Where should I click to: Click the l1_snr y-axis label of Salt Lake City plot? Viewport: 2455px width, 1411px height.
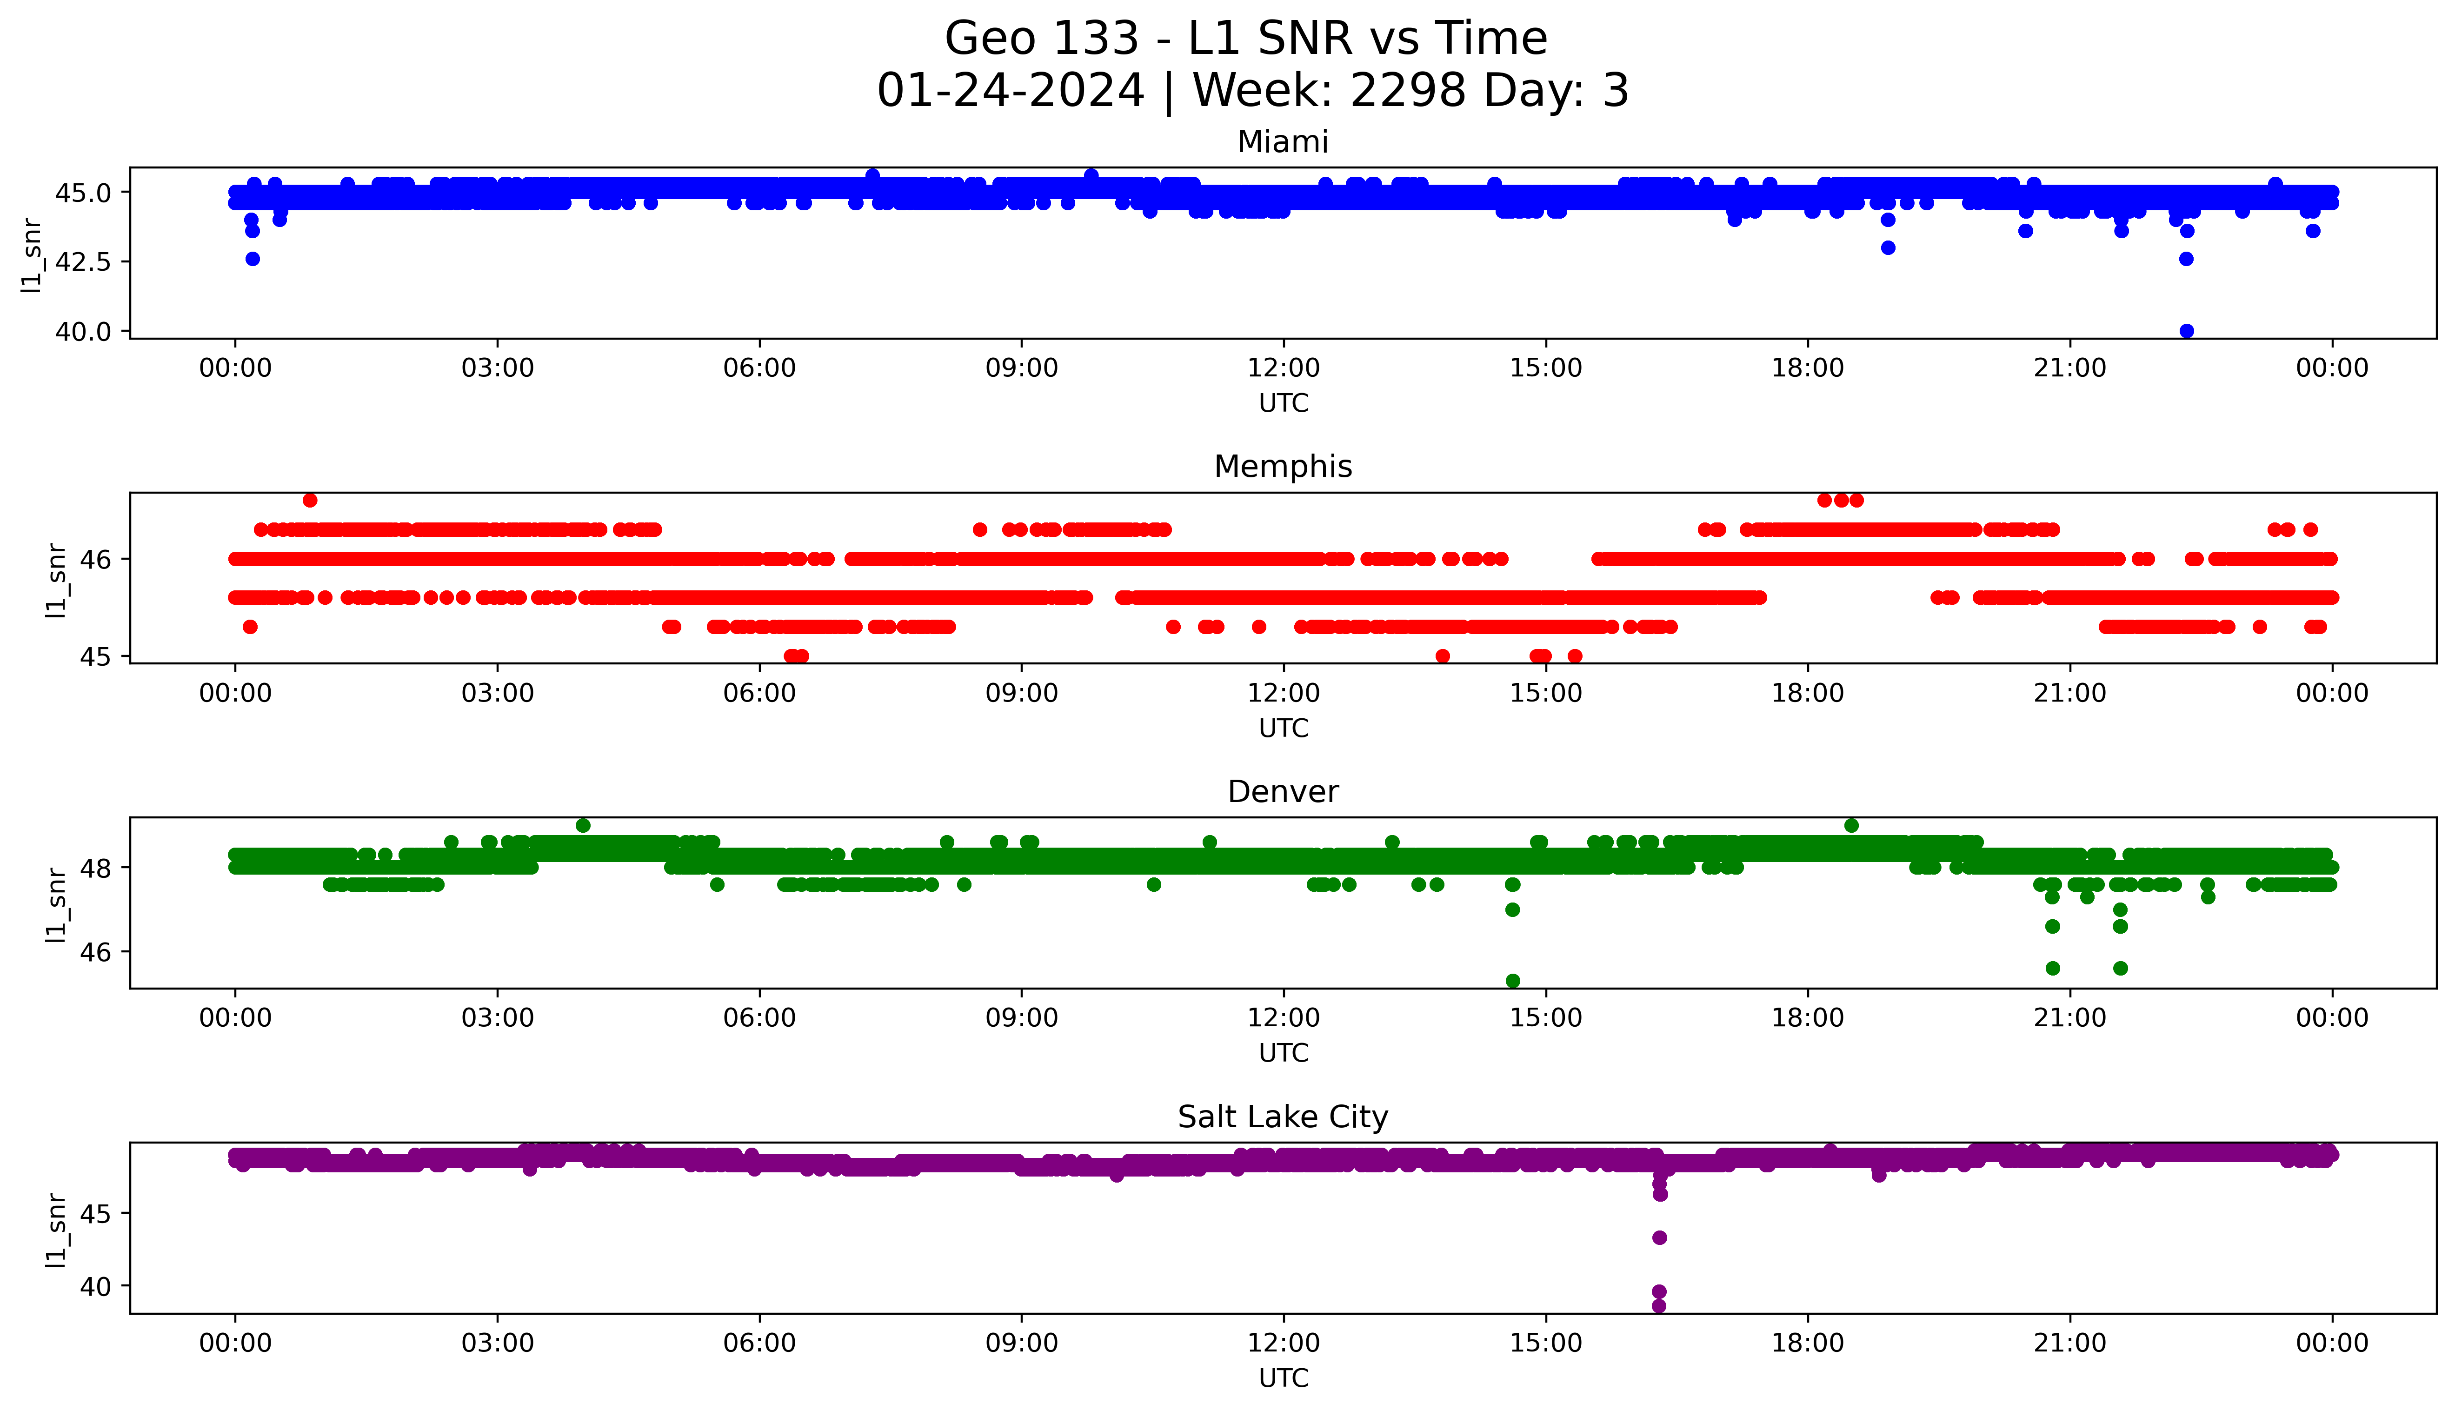point(57,1231)
